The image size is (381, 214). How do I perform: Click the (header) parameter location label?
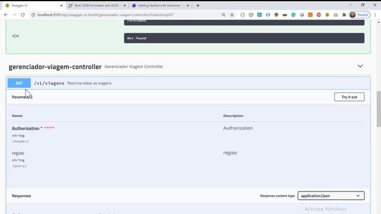click(x=20, y=141)
